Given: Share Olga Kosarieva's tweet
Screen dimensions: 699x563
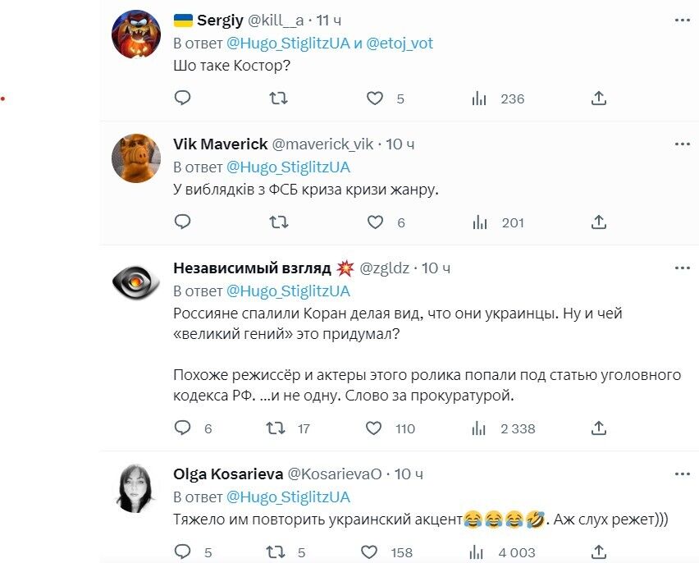Looking at the screenshot, I should (x=598, y=552).
